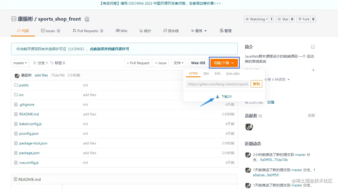Open the 文件 dropdown menu
This screenshot has height=189, width=338.
(178, 63)
